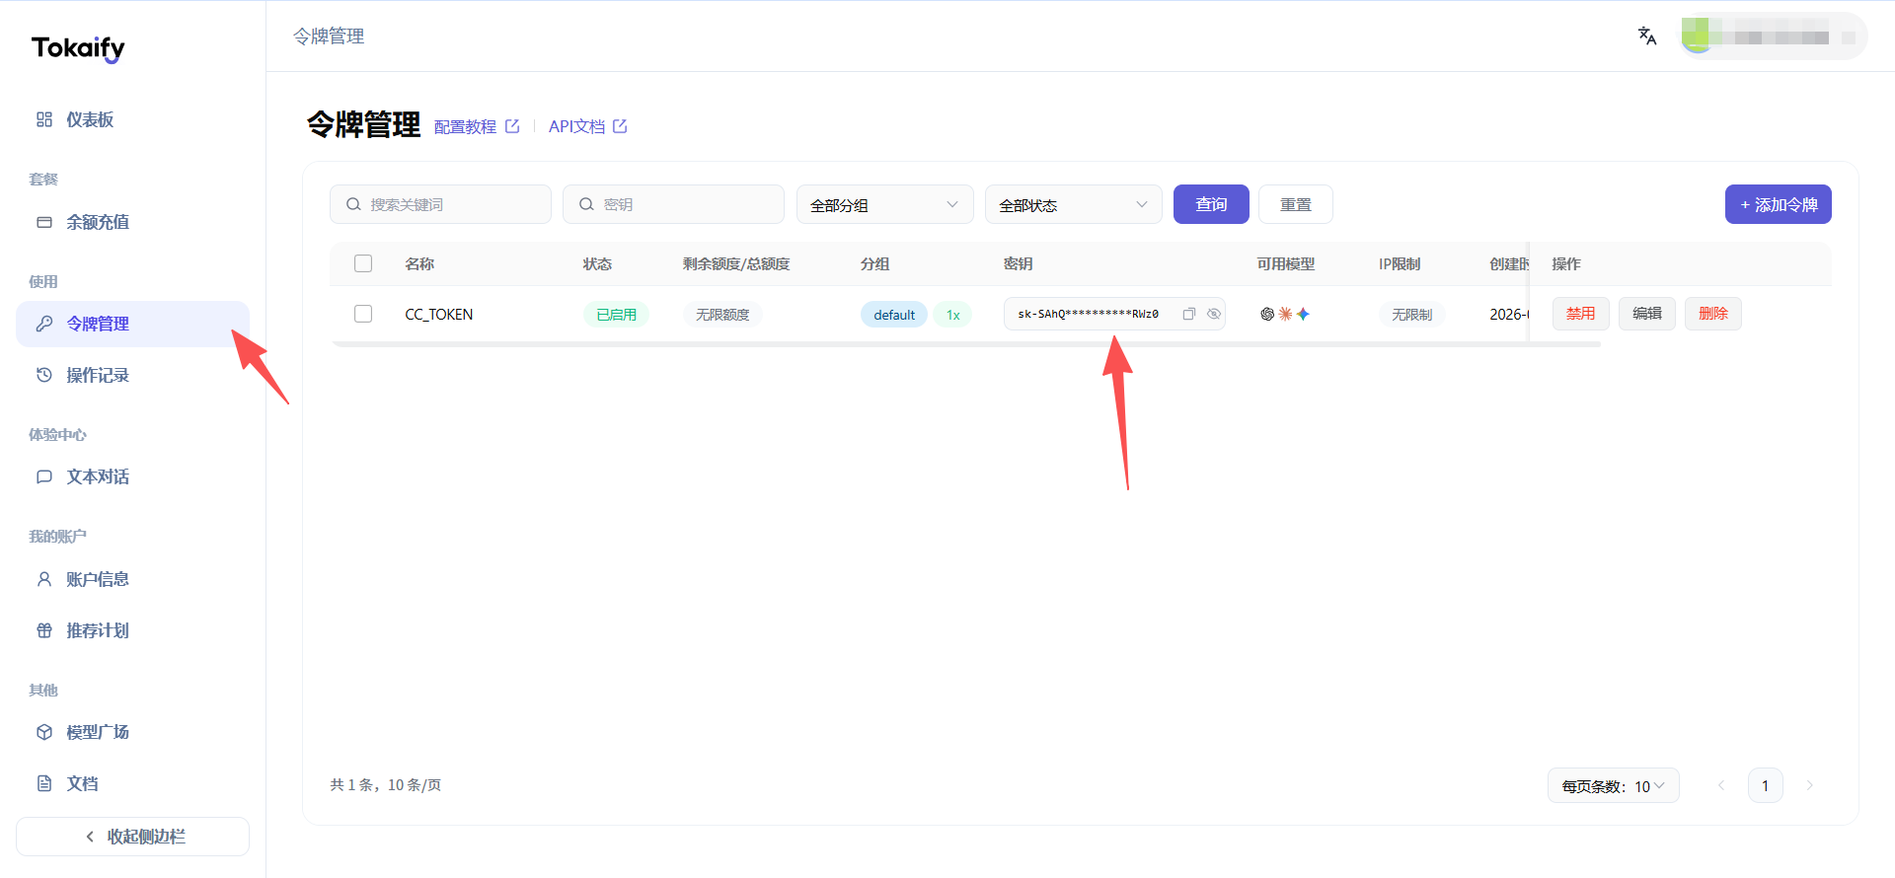Click the 重置 reset button

click(1296, 204)
